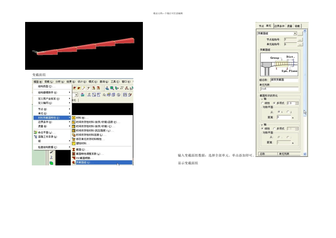Open the 荷载 (Load) menu
336x238 pixels.
click(x=49, y=82)
